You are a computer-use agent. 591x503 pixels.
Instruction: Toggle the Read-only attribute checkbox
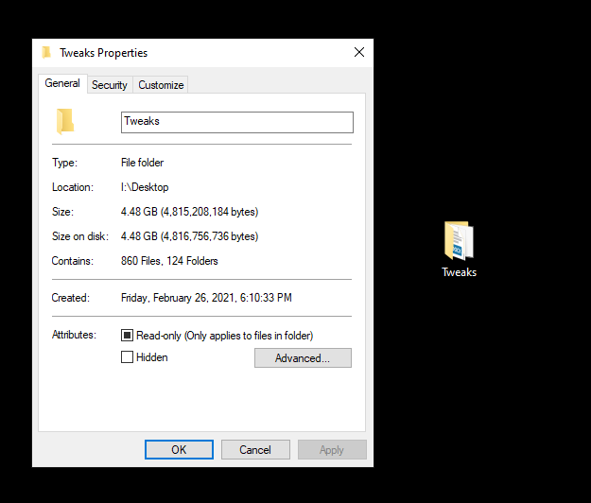tap(128, 336)
